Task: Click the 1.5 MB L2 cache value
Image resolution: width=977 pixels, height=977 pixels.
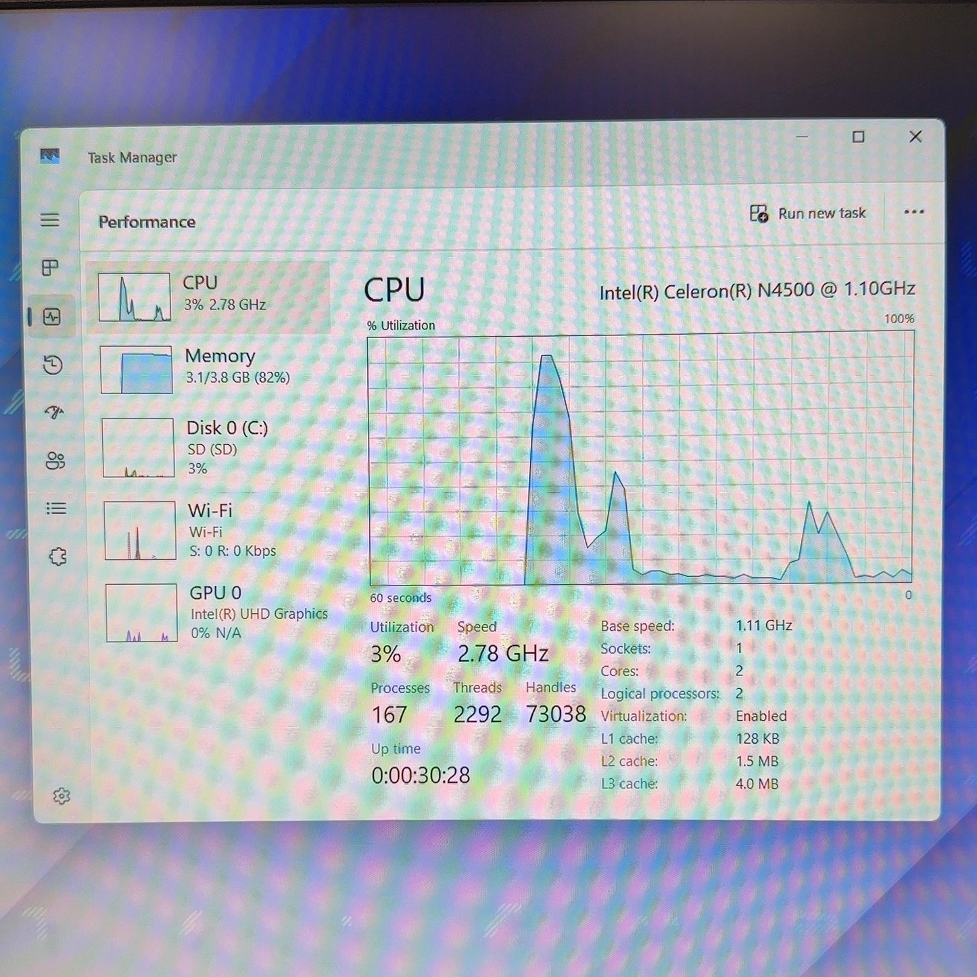Action: pyautogui.click(x=757, y=761)
